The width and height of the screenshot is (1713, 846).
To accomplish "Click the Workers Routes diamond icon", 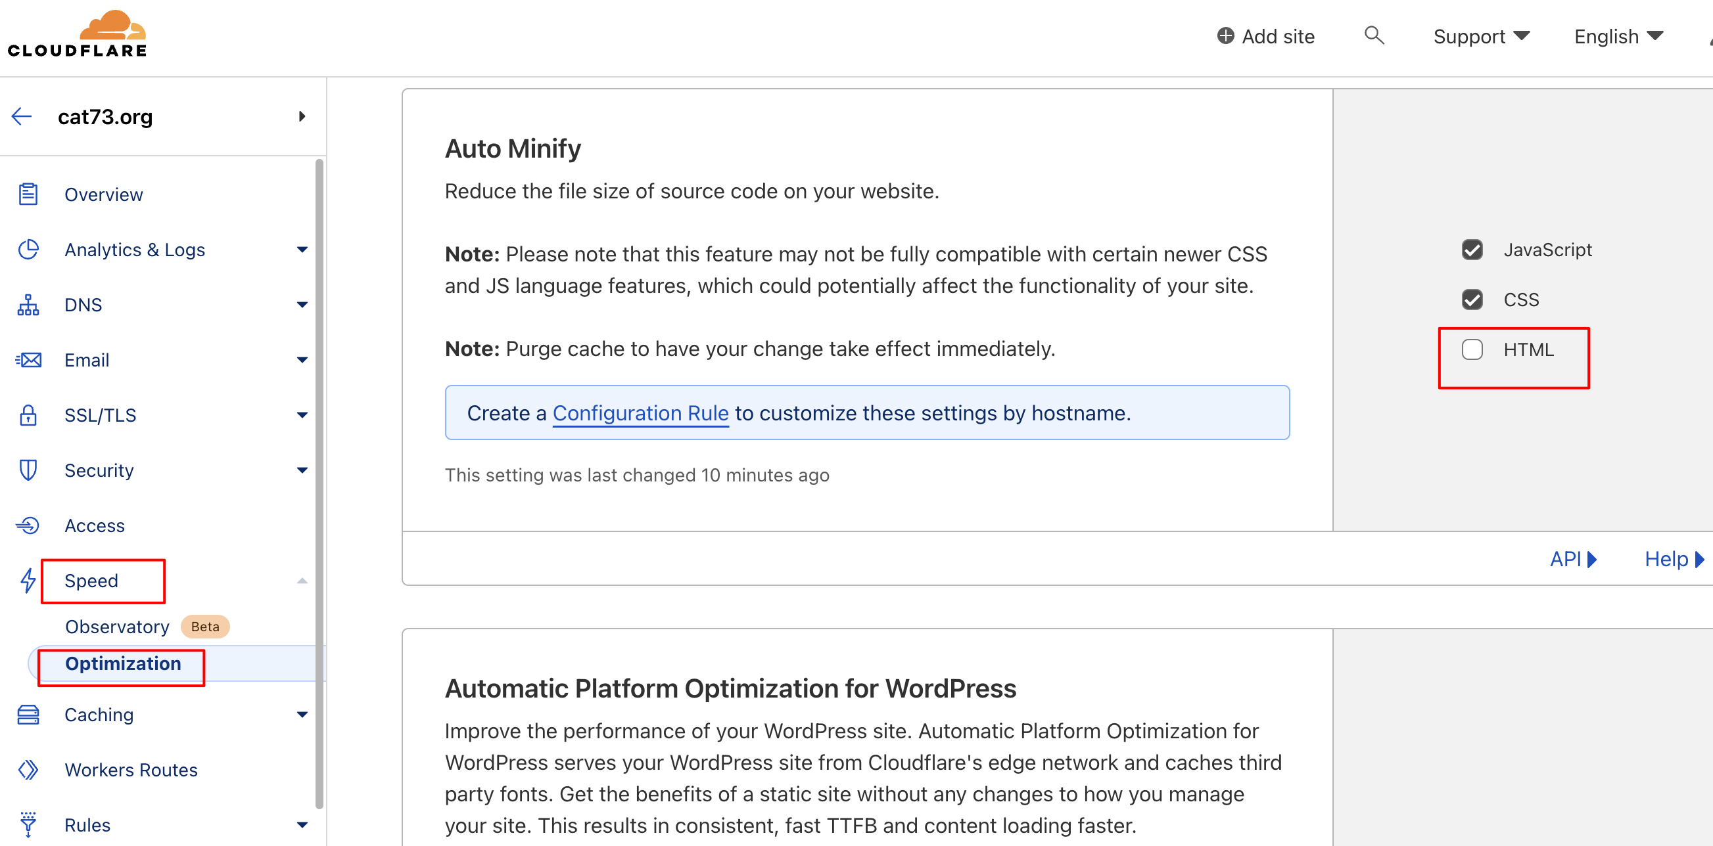I will pyautogui.click(x=28, y=770).
